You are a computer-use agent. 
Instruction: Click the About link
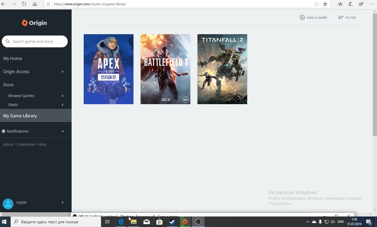pyautogui.click(x=8, y=144)
